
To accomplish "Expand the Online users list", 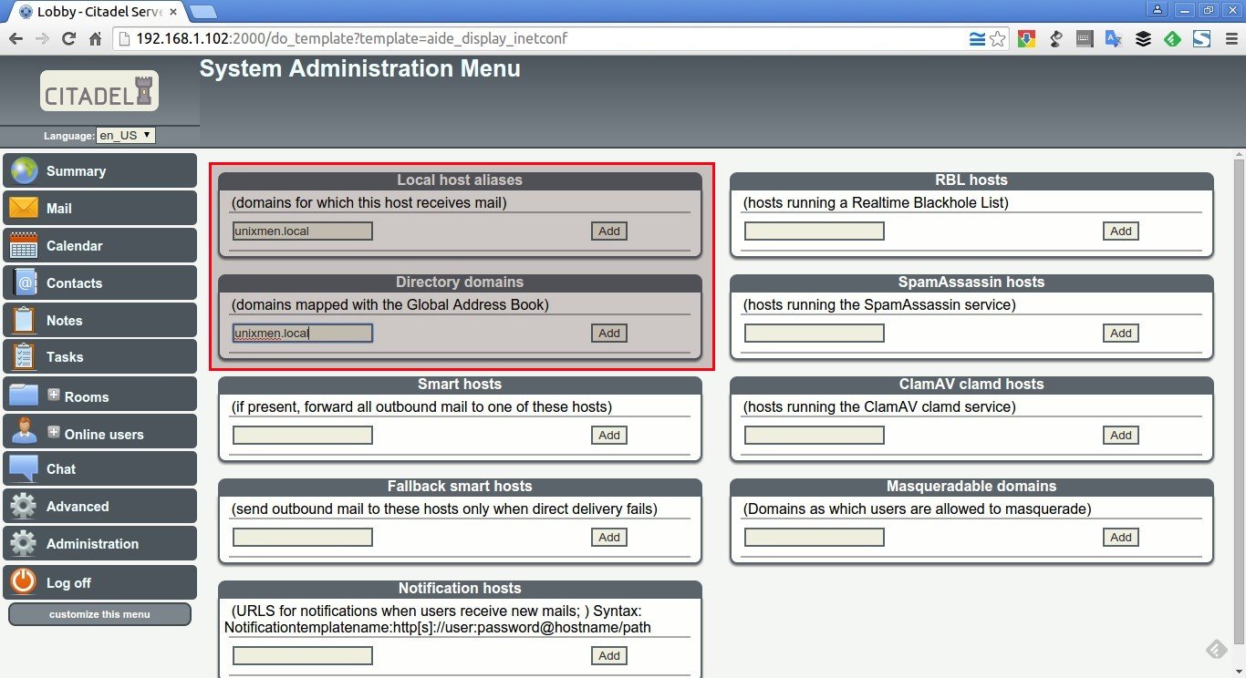I will coord(54,432).
